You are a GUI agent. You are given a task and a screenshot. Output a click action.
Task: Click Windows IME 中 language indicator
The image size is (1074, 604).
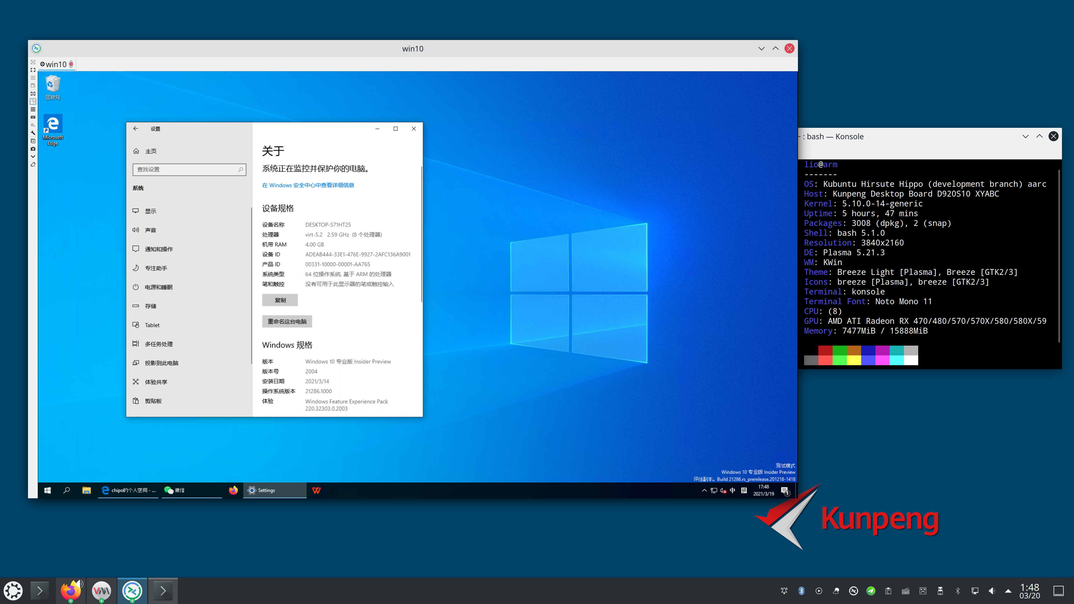733,490
